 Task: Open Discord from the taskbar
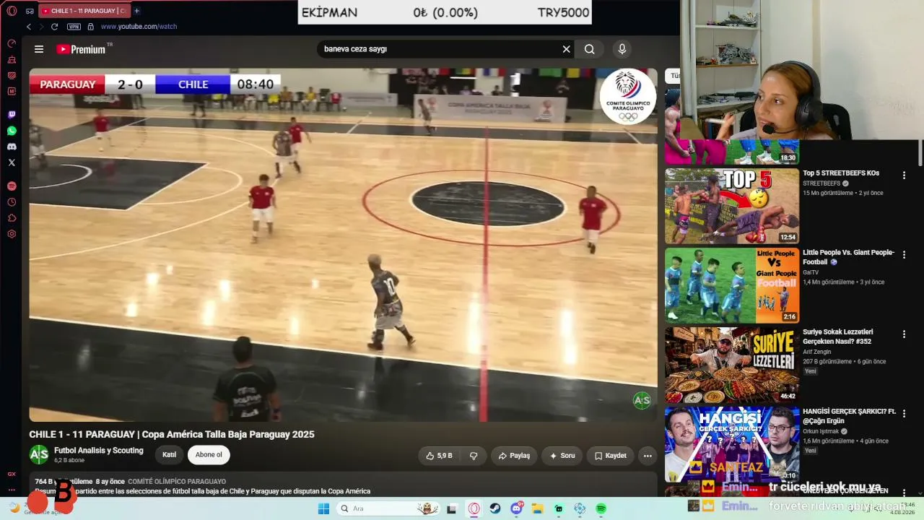pyautogui.click(x=517, y=508)
